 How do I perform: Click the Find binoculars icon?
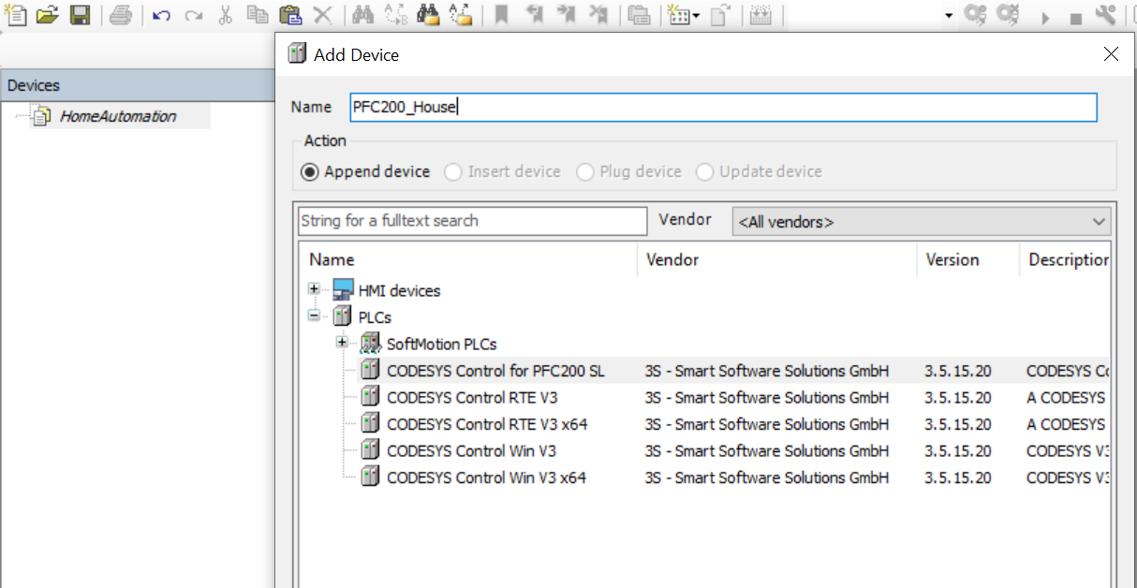pos(364,15)
